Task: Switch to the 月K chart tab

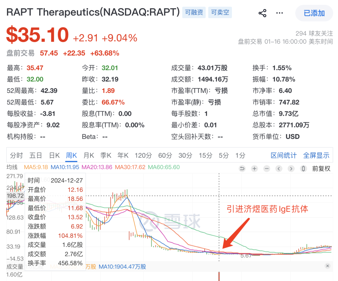Action: pyautogui.click(x=89, y=156)
